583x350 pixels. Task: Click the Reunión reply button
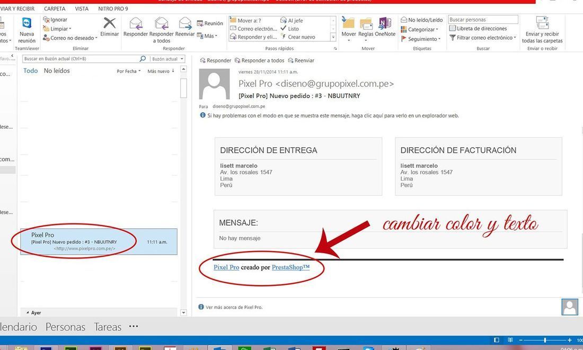(210, 23)
